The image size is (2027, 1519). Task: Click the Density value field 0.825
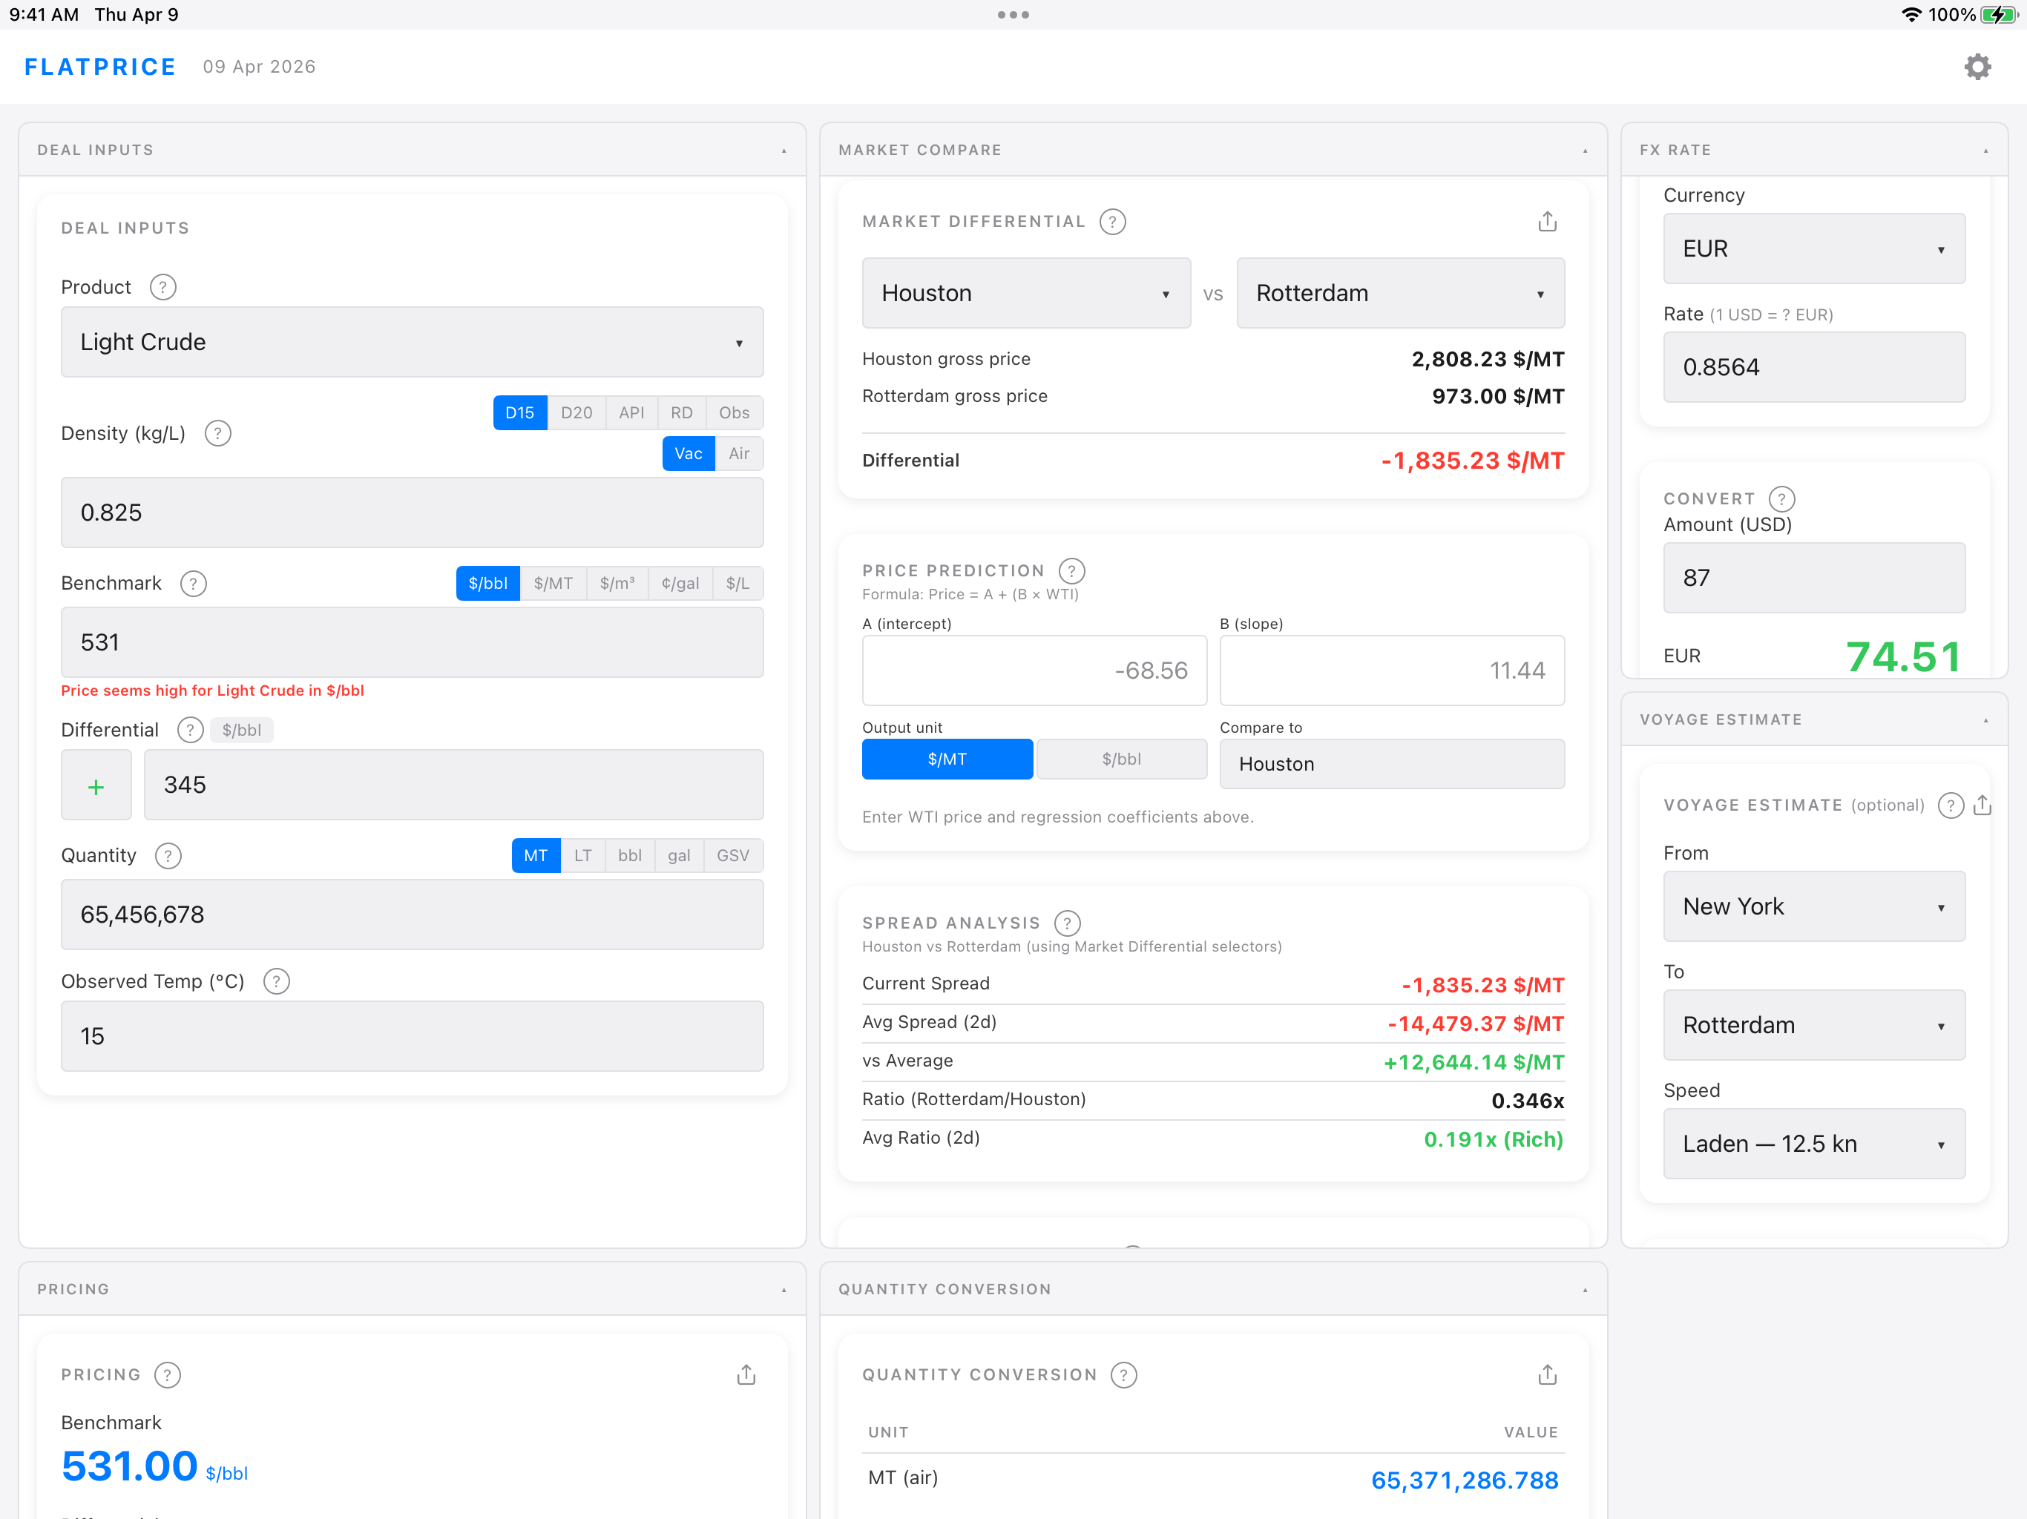pos(413,512)
